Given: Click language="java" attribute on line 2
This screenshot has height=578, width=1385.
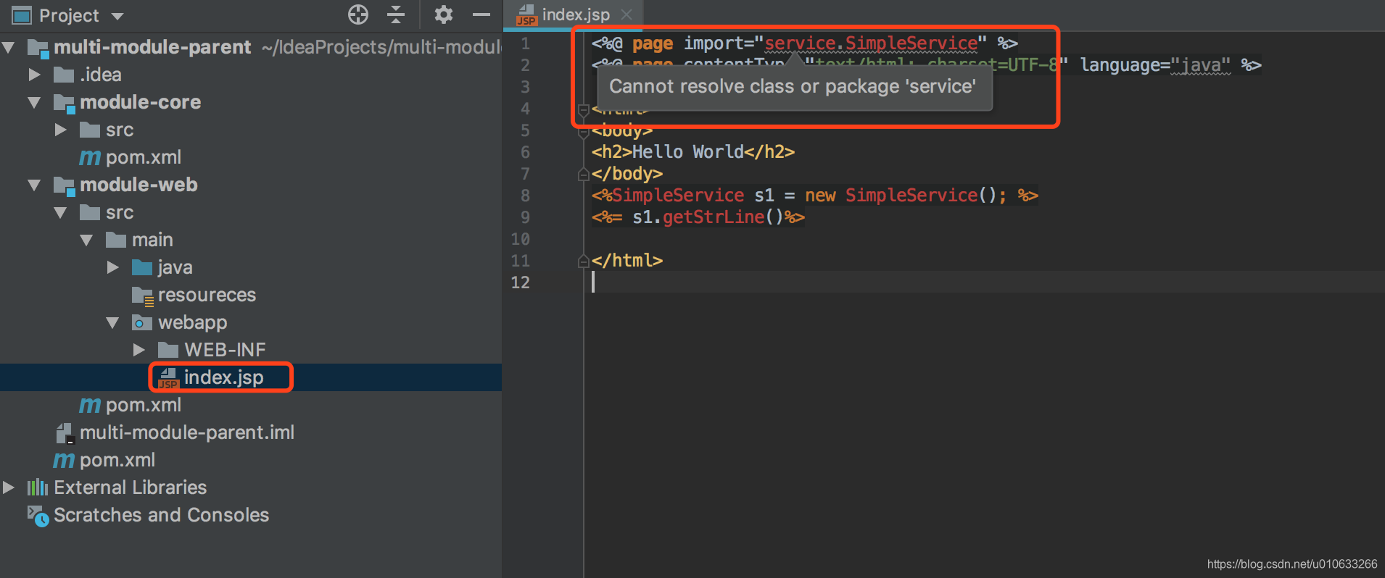Looking at the screenshot, I should [x=1156, y=65].
